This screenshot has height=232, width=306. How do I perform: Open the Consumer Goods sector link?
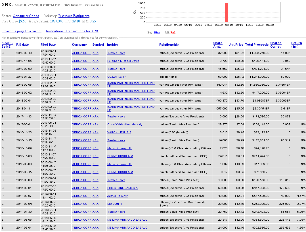(x=26, y=16)
